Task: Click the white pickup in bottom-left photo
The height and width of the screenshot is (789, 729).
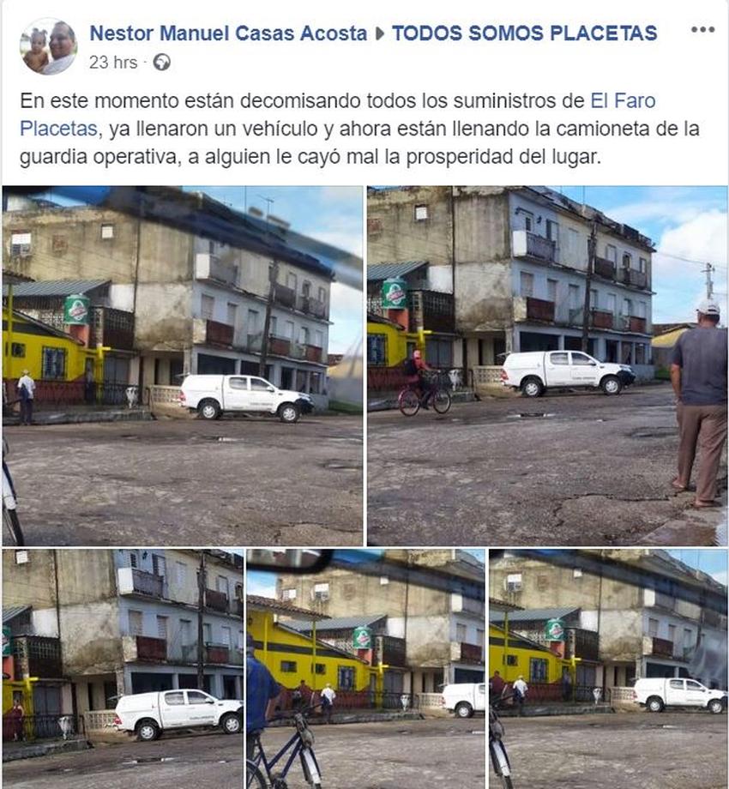Action: 179,714
